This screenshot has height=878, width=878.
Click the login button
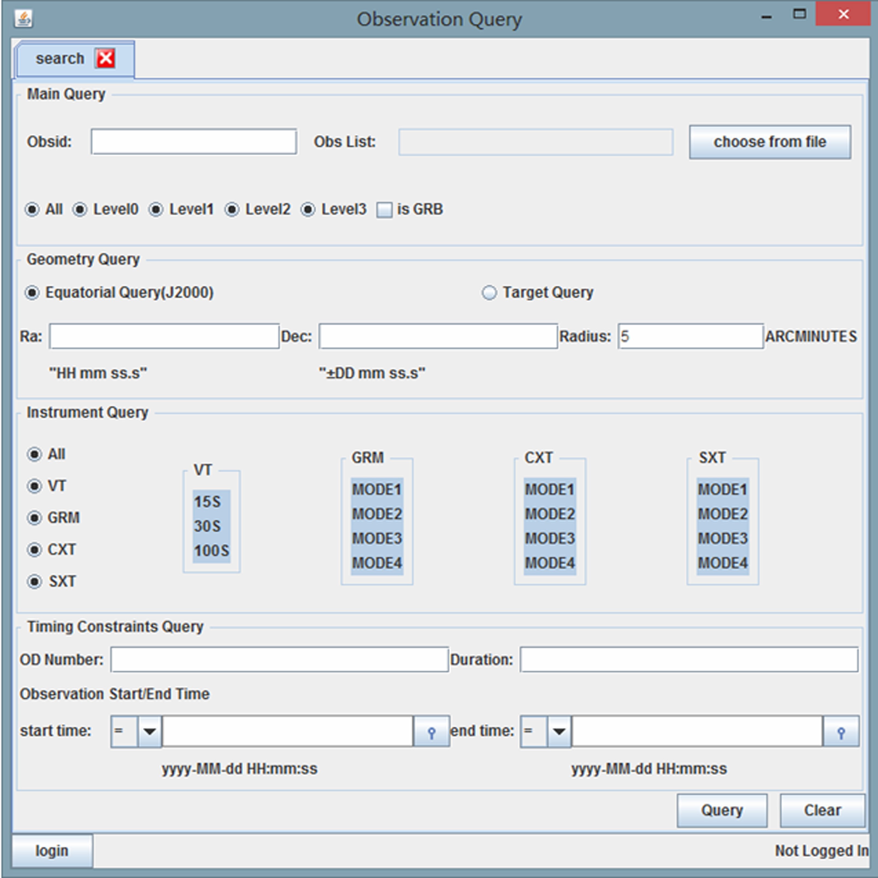(x=52, y=851)
